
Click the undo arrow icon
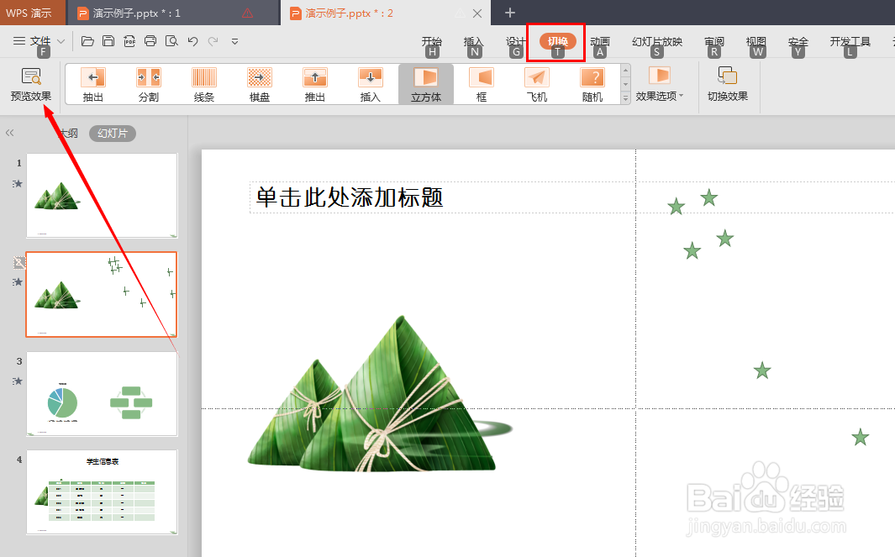click(x=192, y=41)
